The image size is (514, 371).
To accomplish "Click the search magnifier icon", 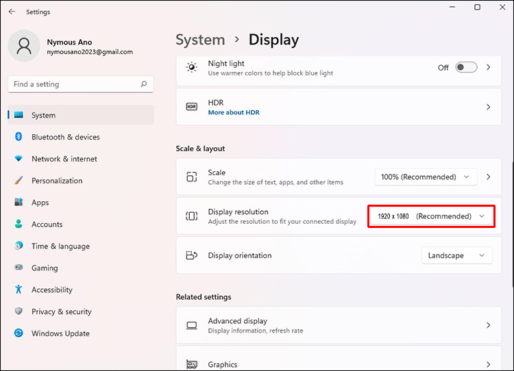I will click(143, 84).
